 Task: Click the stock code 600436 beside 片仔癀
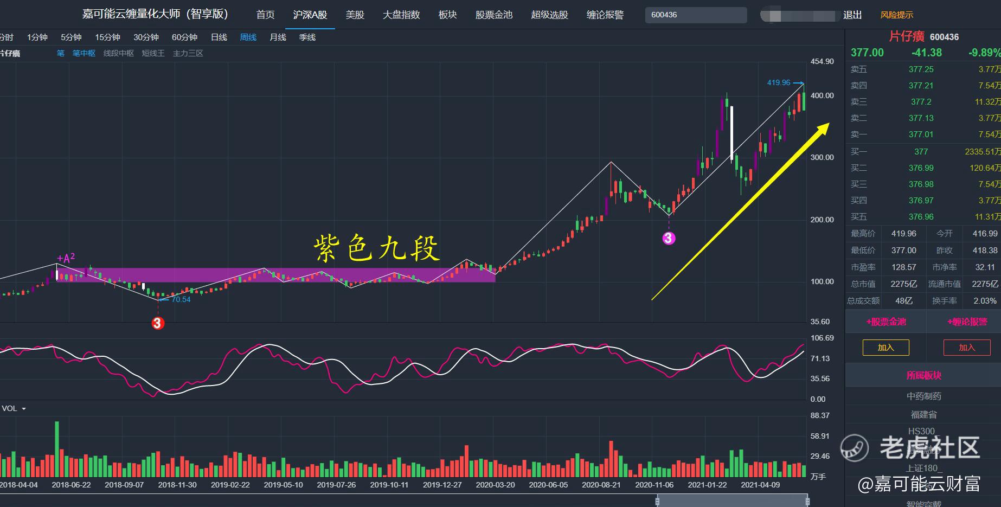point(944,37)
